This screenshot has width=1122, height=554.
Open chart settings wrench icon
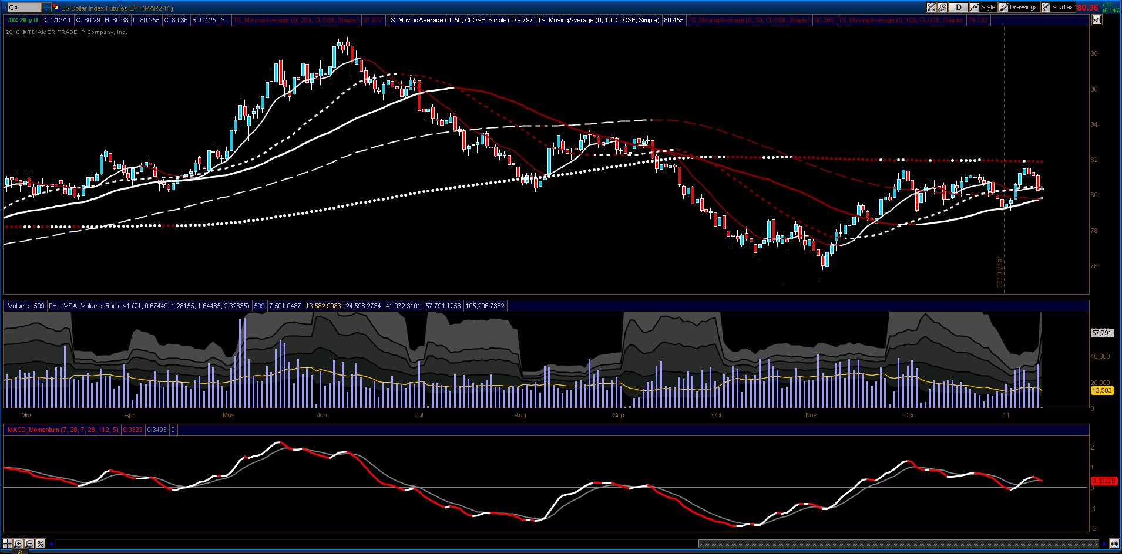(x=942, y=7)
